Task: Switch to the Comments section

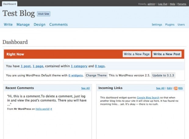Action: pos(59,24)
